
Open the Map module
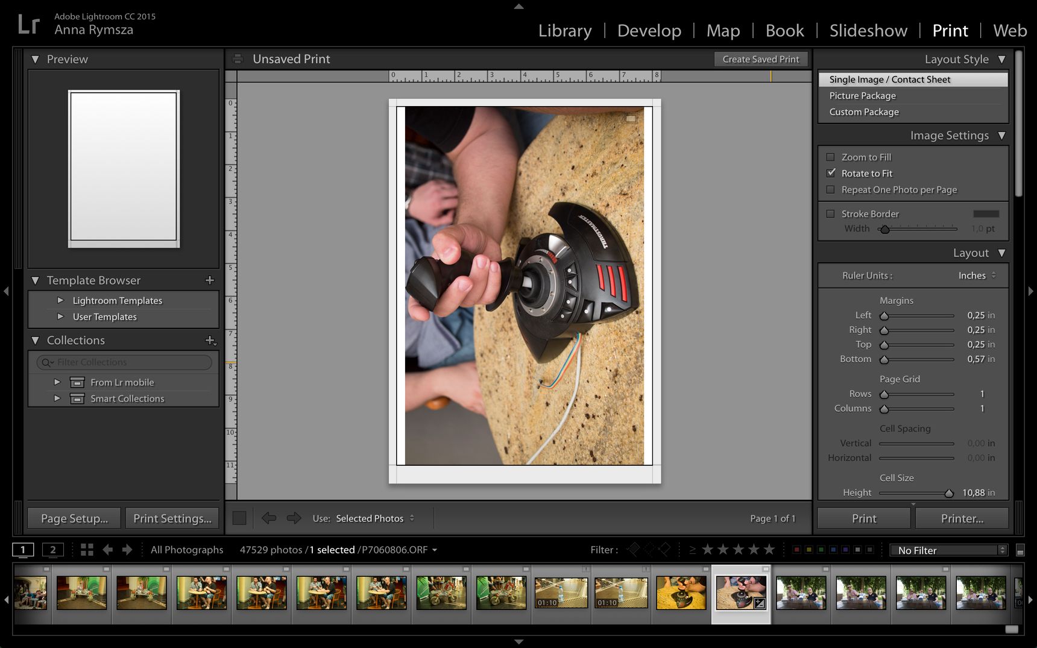pos(723,31)
